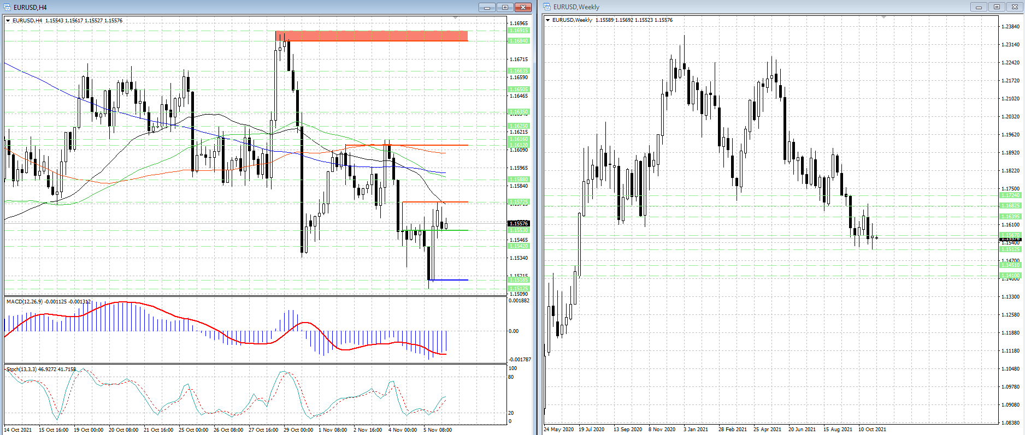
Task: Expand the arrow beside the EURUSD,H4 chart label
Action: tap(8, 21)
